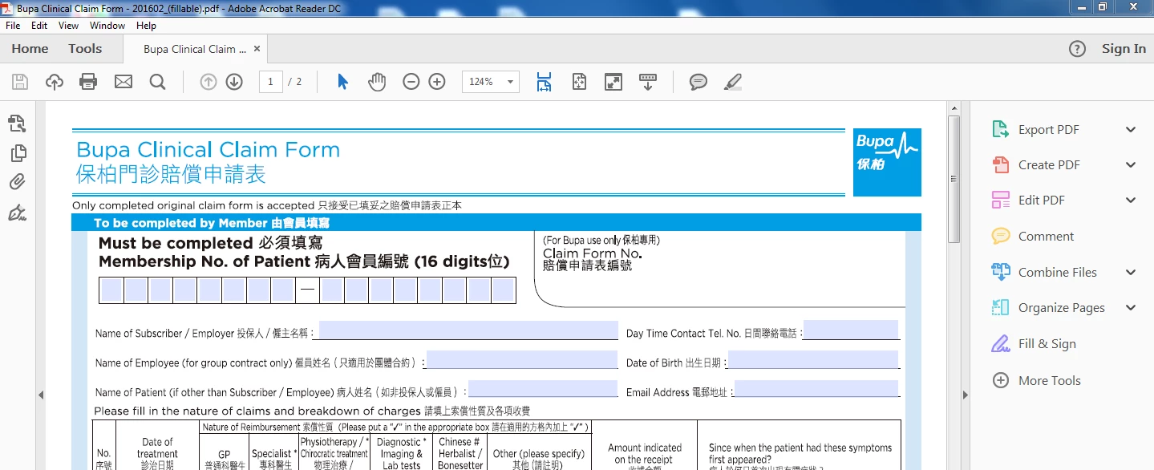
Task: Click last Membership No. digit box
Action: pyautogui.click(x=503, y=290)
